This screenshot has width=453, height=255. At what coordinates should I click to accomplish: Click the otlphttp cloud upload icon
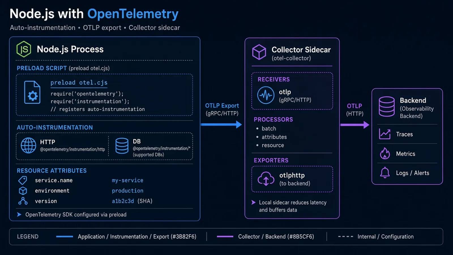[266, 179]
